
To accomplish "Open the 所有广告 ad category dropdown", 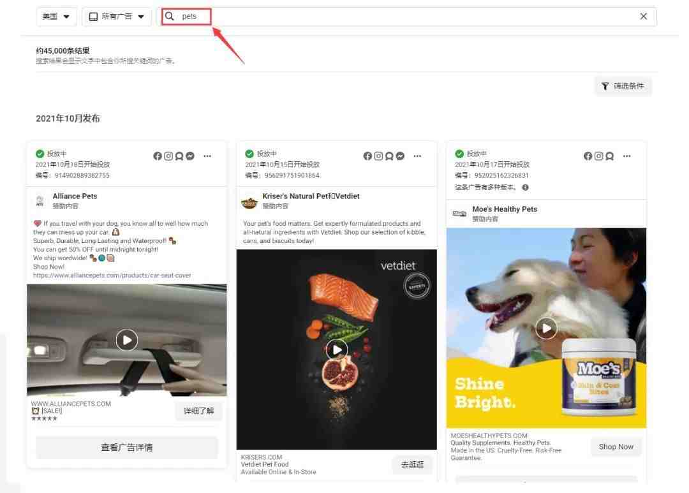I will coord(117,17).
